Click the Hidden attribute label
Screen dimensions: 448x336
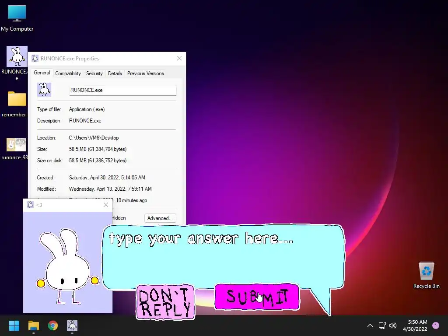[119, 218]
